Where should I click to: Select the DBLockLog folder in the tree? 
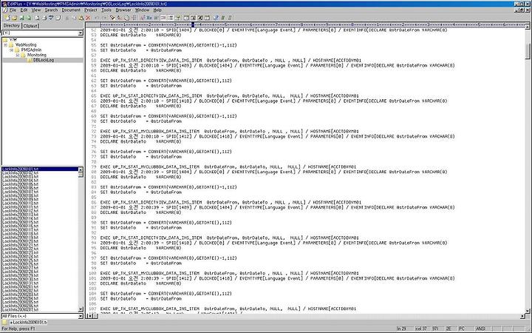(x=44, y=60)
